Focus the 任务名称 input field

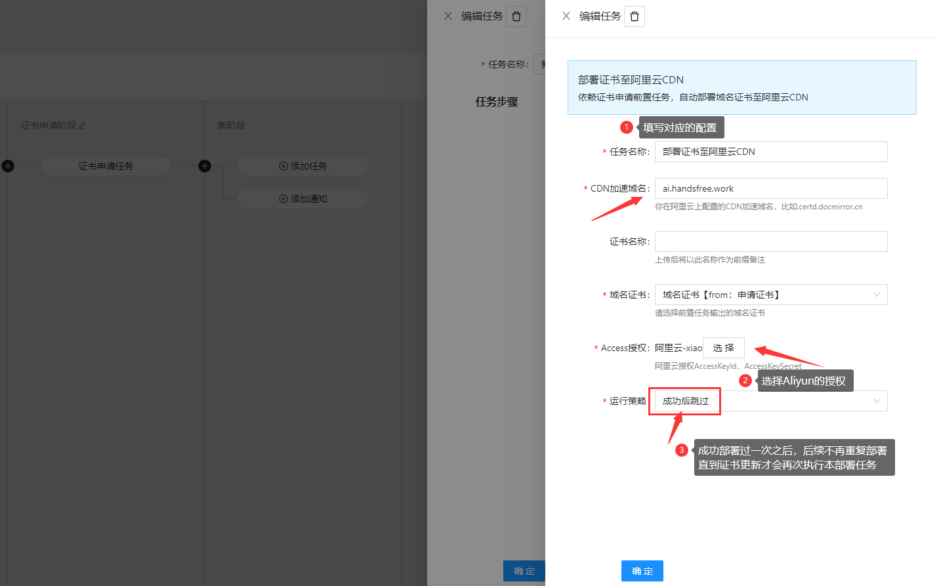pyautogui.click(x=770, y=152)
